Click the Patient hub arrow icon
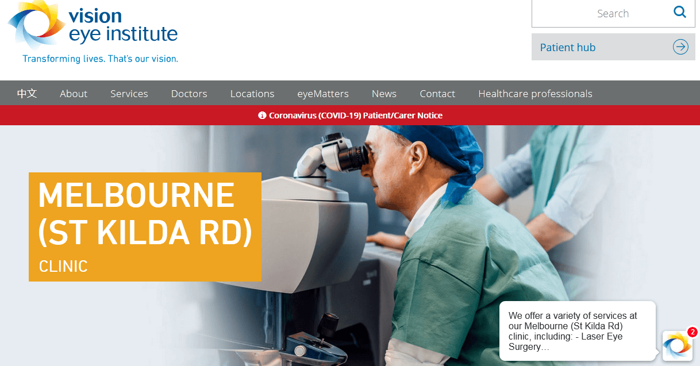Viewport: 700px width, 366px height. [680, 47]
